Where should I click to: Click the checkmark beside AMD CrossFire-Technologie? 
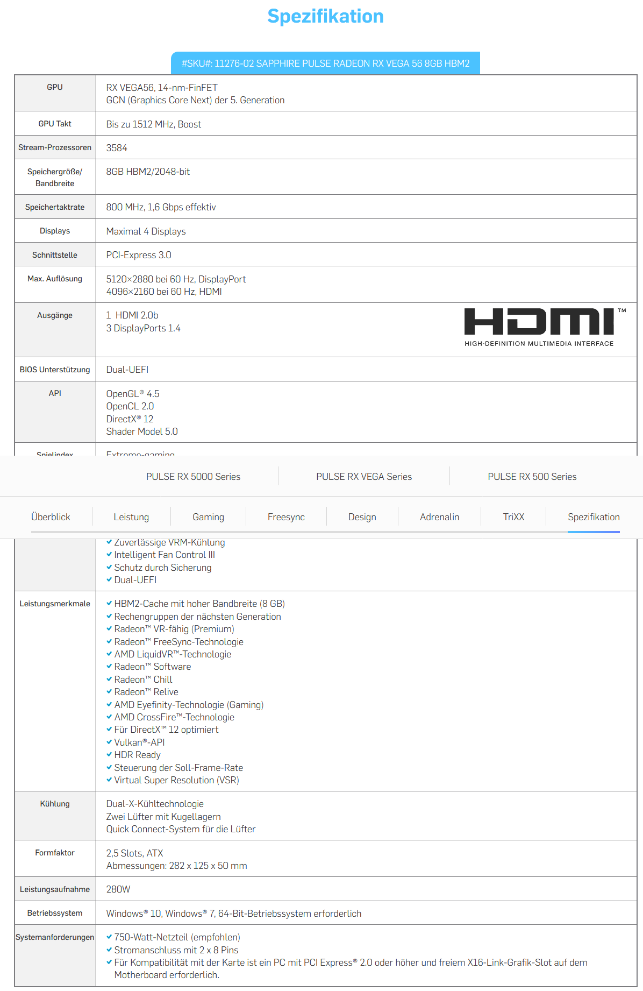click(x=109, y=717)
